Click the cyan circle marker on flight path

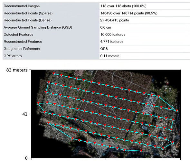pos(173,143)
